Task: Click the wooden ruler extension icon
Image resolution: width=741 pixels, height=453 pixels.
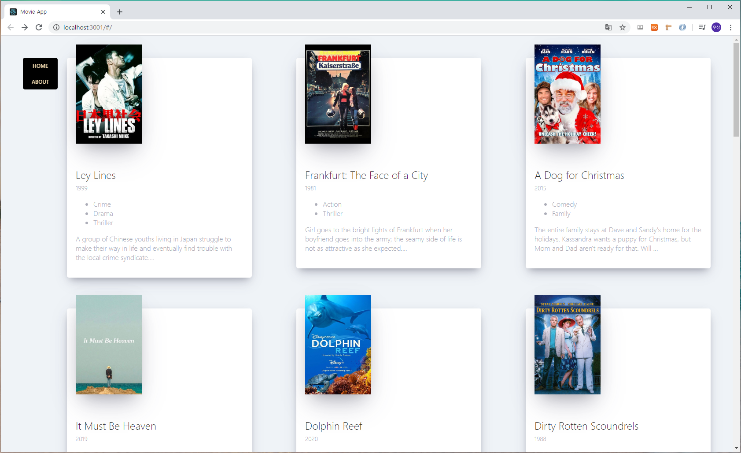Action: 668,27
